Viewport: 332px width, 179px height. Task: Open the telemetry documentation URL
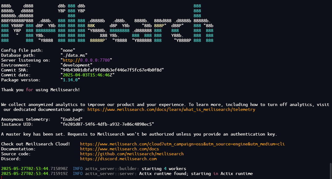point(171,109)
